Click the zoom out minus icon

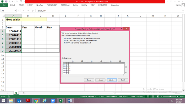click(x=162, y=97)
